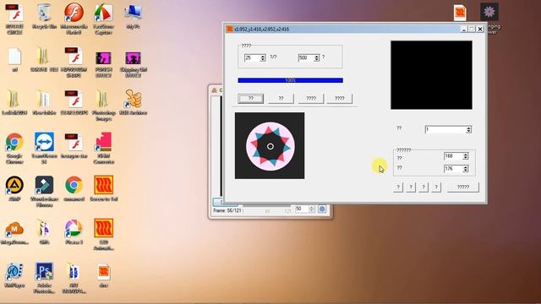Launch the AIMP player shortcut
Image resolution: width=541 pixels, height=304 pixels.
point(14,186)
